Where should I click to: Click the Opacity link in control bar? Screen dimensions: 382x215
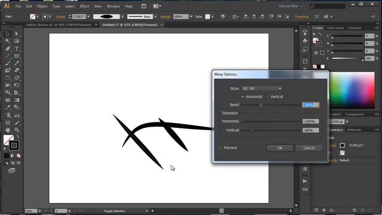(166, 17)
